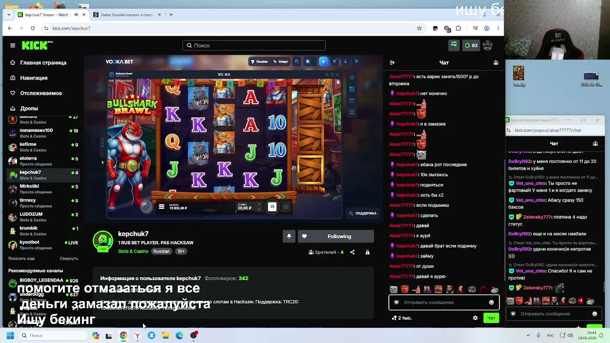610x343 pixels.
Task: Open chat settings gear icon
Action: click(475, 318)
